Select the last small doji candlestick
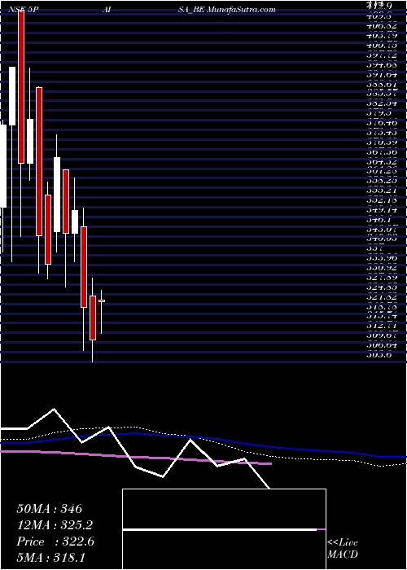 pyautogui.click(x=102, y=301)
